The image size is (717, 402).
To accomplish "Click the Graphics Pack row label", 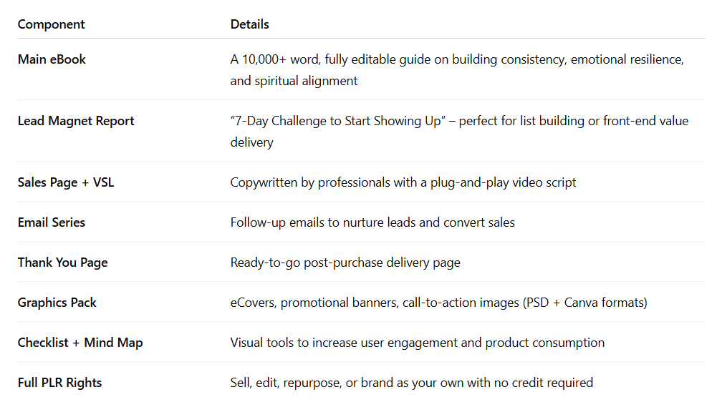I will click(x=57, y=303).
